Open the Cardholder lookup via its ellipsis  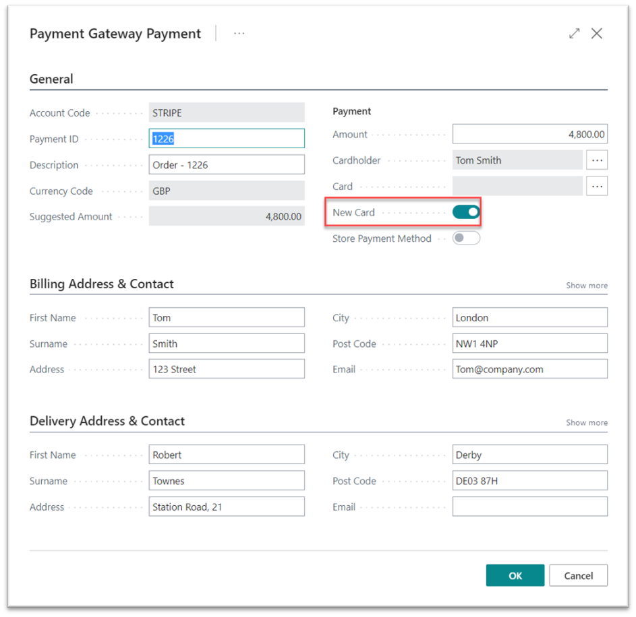click(597, 160)
